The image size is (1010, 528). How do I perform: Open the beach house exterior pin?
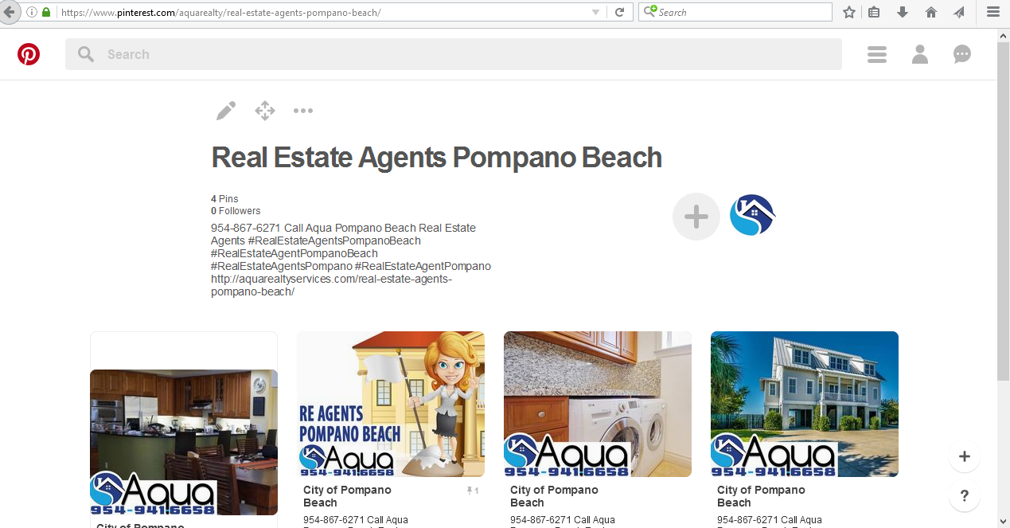coord(805,404)
